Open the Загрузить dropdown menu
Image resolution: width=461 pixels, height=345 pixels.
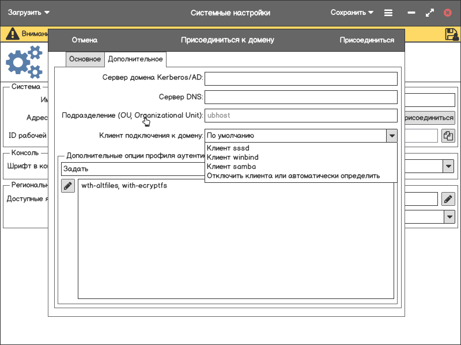pyautogui.click(x=29, y=13)
